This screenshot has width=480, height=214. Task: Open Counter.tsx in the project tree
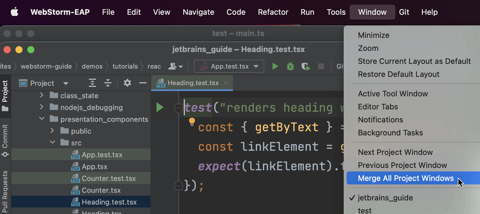(x=101, y=190)
